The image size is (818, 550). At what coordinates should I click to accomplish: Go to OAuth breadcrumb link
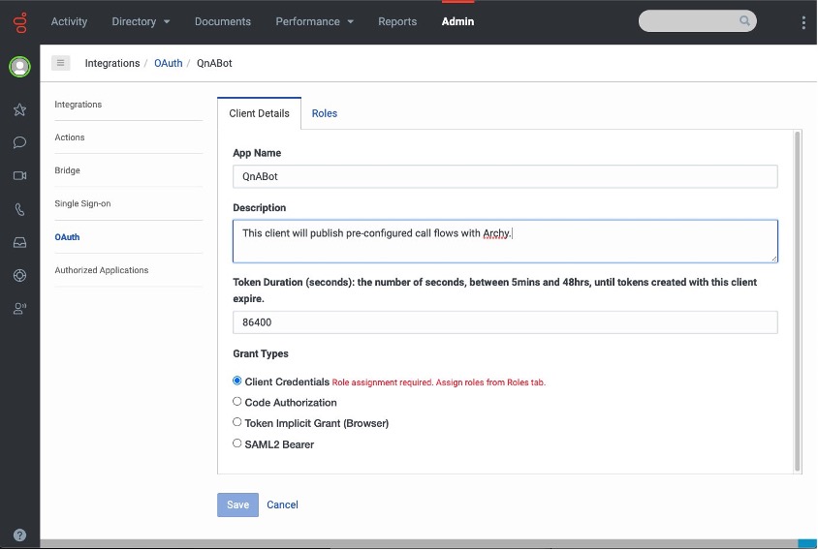click(168, 63)
